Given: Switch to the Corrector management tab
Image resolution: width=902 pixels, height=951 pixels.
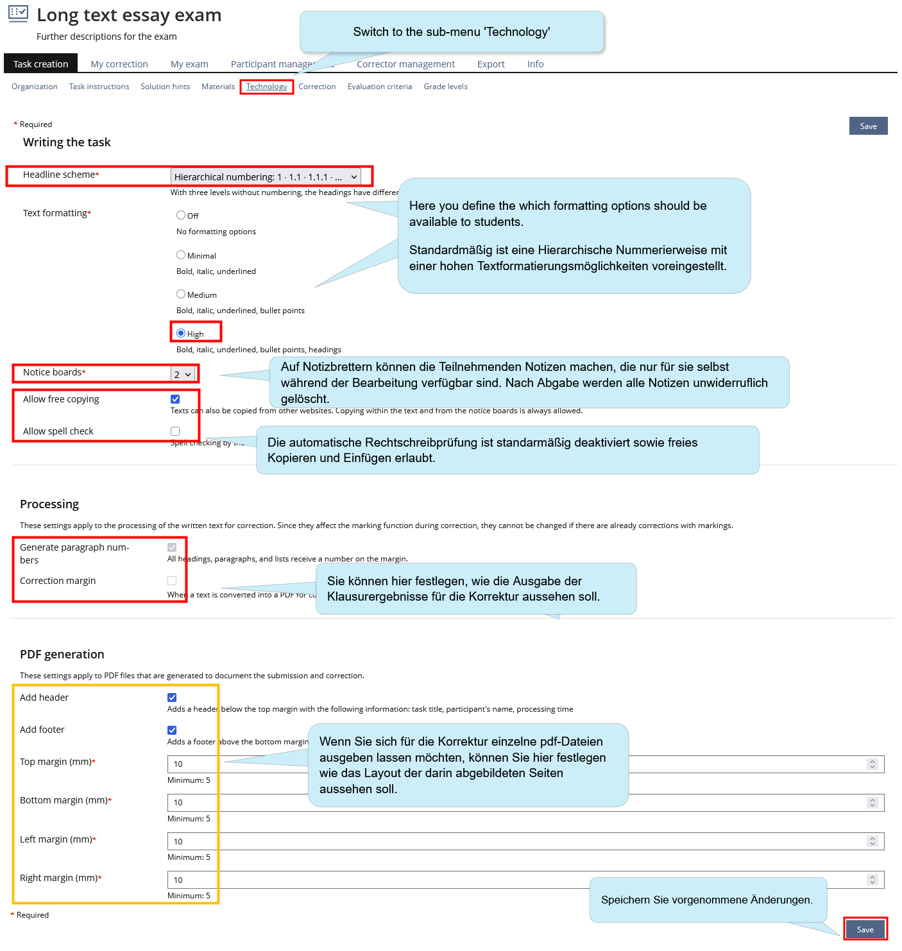Looking at the screenshot, I should tap(405, 64).
